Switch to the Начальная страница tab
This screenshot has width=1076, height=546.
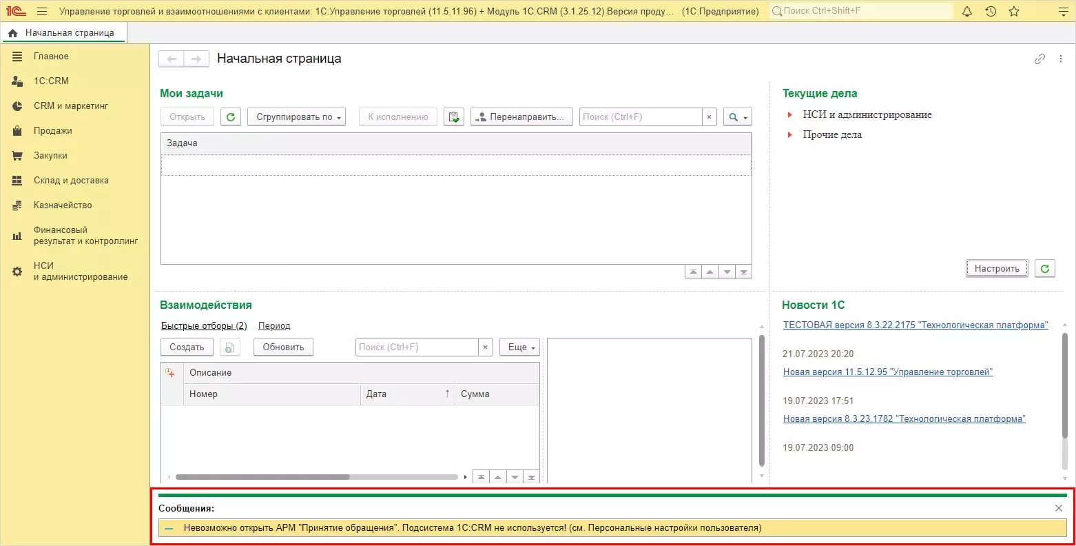(x=63, y=33)
